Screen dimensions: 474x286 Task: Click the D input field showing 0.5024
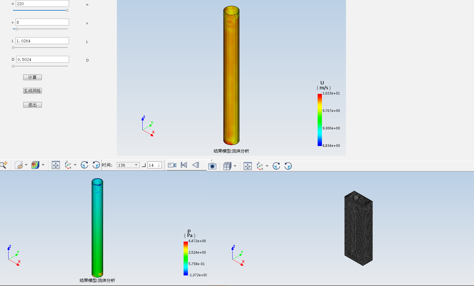[x=42, y=59]
